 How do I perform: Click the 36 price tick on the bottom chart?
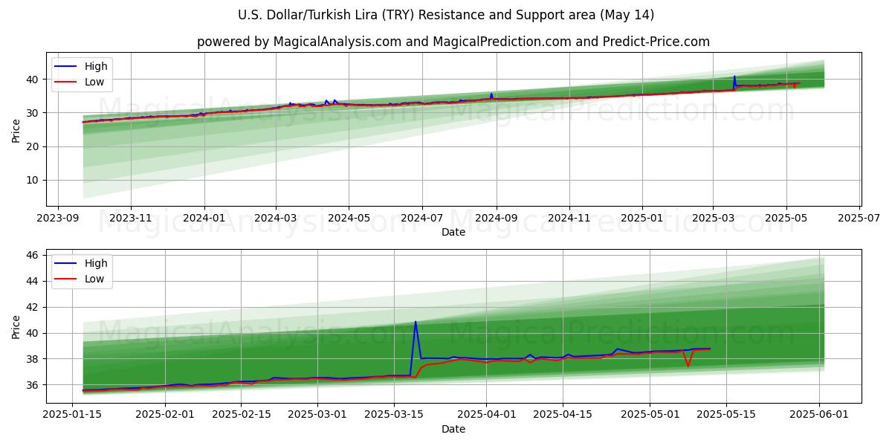pos(33,385)
